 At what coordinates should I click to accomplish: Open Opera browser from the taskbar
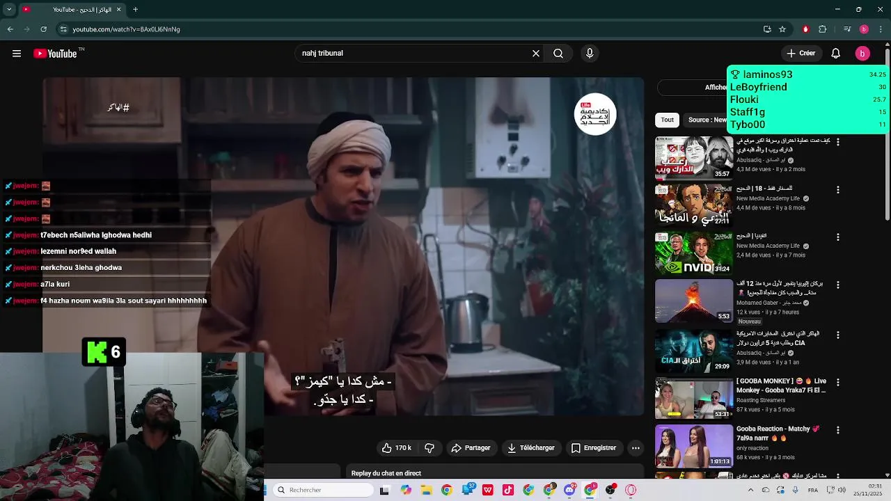click(x=631, y=490)
